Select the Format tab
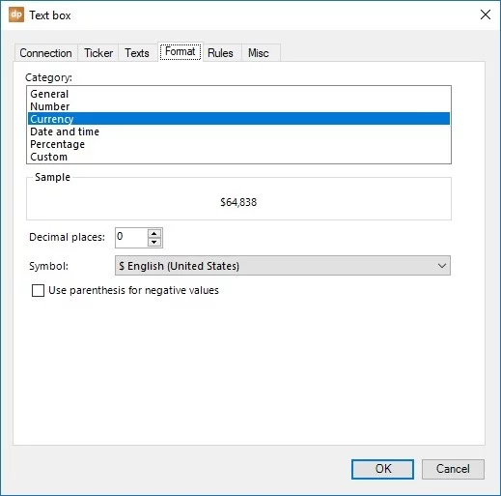Viewport: 501px width, 496px height. tap(181, 52)
